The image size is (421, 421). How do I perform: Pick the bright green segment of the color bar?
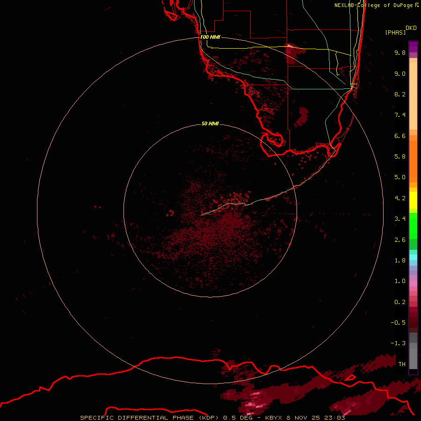[x=413, y=225]
